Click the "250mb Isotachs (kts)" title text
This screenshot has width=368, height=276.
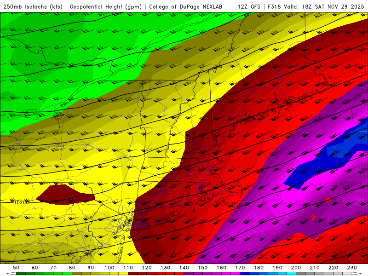(33, 7)
